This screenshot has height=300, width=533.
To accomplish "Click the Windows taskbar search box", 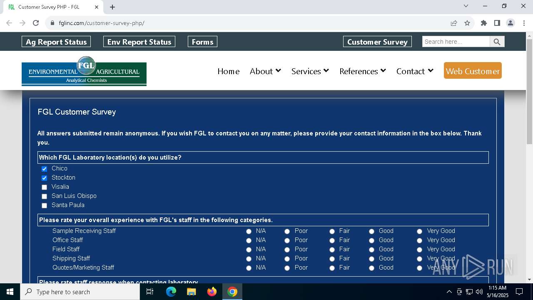I will (80, 292).
